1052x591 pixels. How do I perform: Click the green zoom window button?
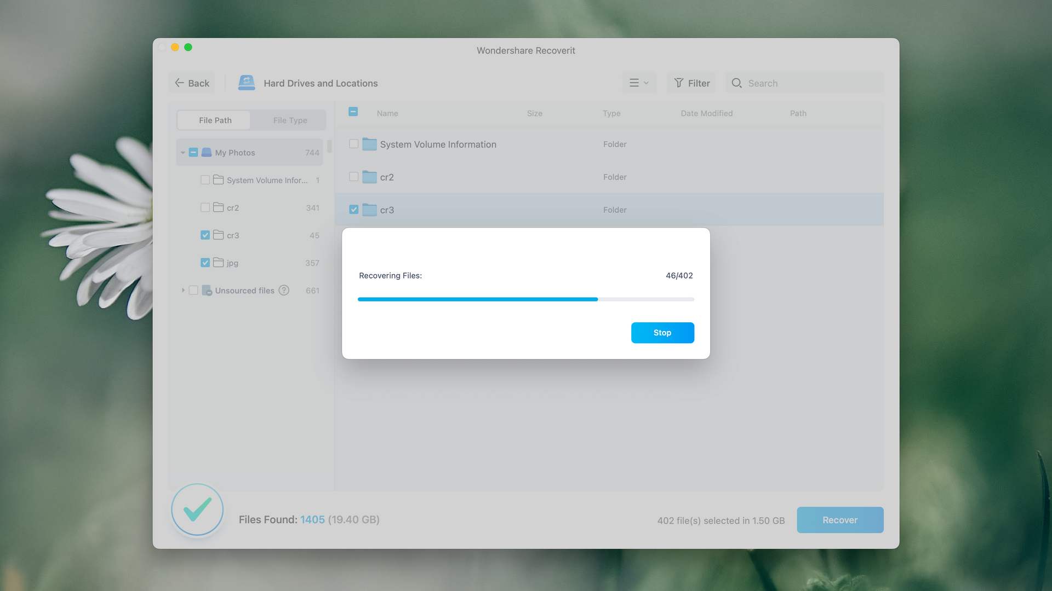point(188,47)
